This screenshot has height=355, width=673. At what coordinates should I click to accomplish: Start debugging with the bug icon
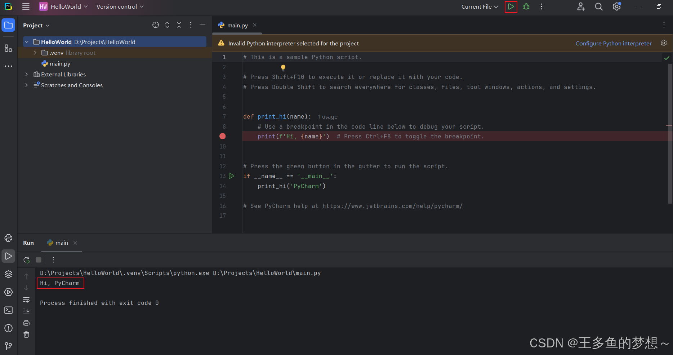coord(526,6)
